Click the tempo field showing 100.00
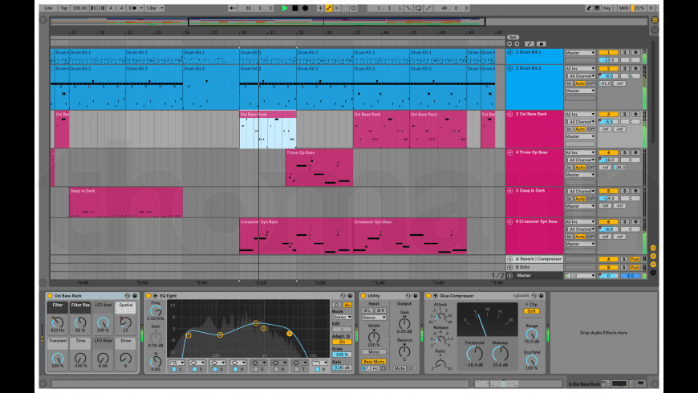The image size is (698, 393). (79, 8)
